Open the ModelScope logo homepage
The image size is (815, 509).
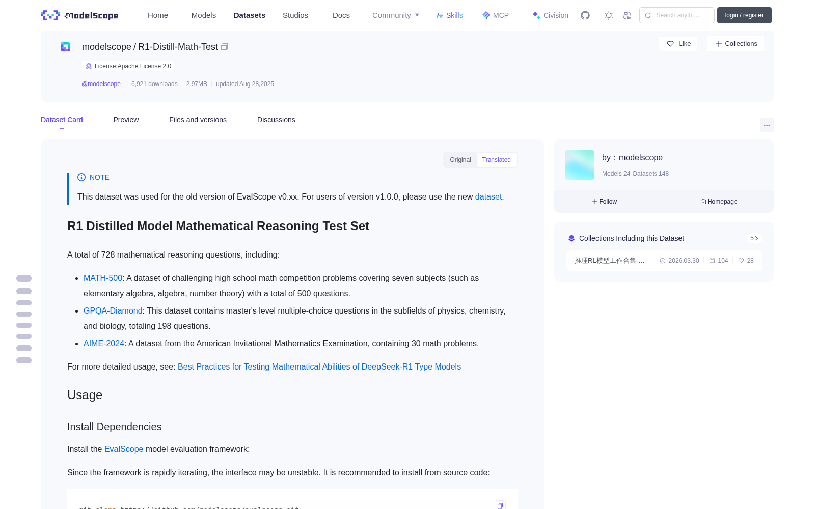coord(79,15)
